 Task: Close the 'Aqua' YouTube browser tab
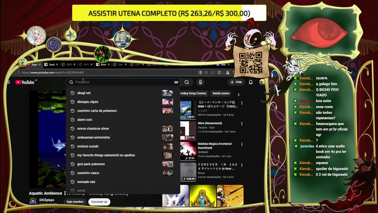(x=40, y=64)
